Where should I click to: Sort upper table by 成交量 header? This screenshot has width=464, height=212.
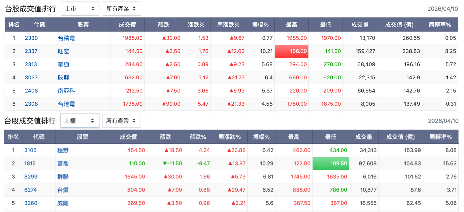pos(360,25)
